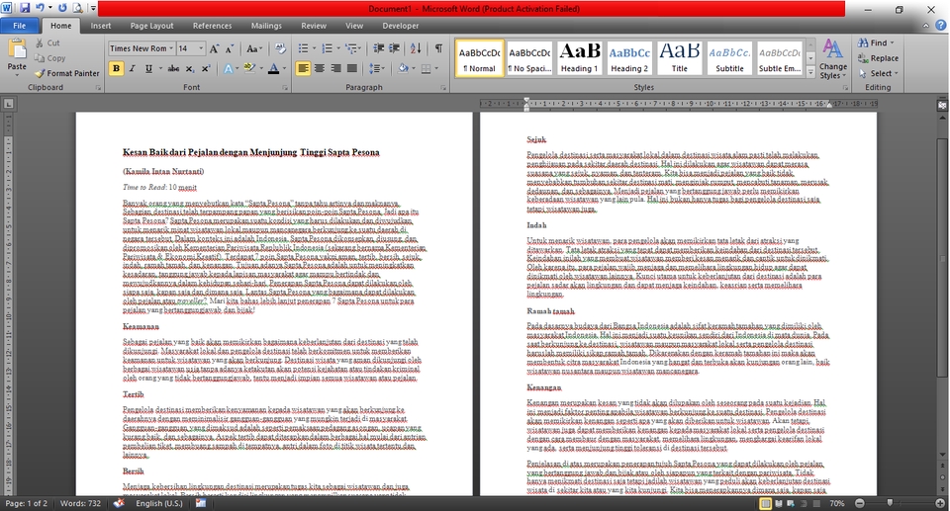Click the Zoom Out minus button
This screenshot has width=950, height=511.
[859, 503]
